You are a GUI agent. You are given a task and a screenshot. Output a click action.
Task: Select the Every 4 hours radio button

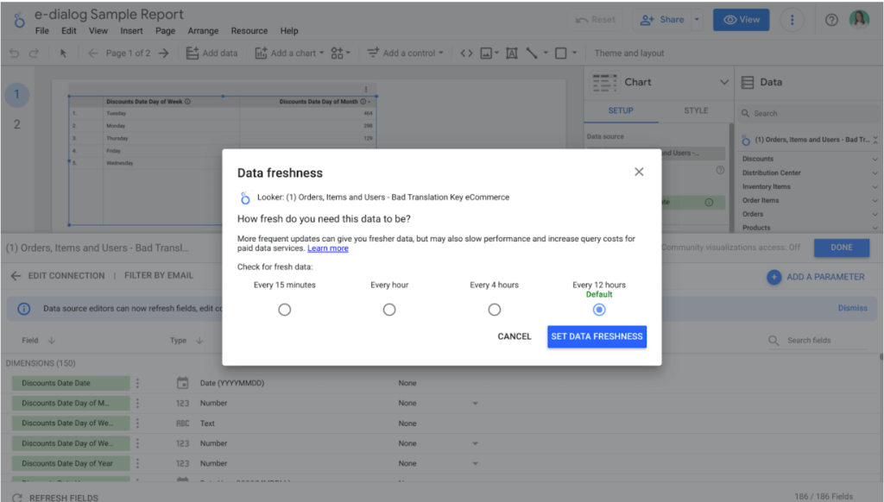(x=494, y=309)
